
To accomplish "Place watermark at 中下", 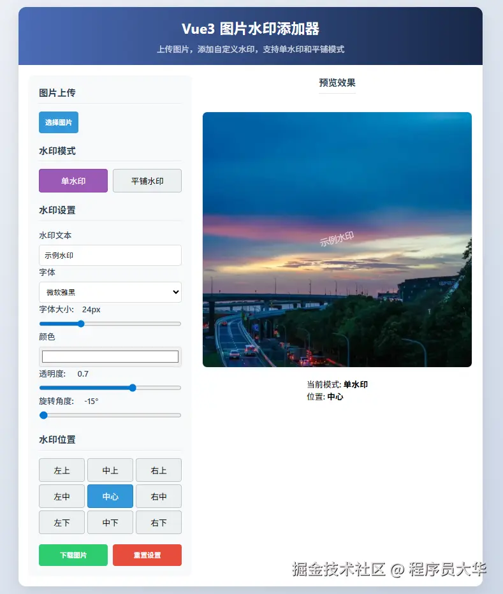I will pos(110,523).
